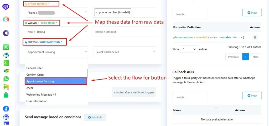Remove the phone number (trim-left) tag

click(x=96, y=12)
